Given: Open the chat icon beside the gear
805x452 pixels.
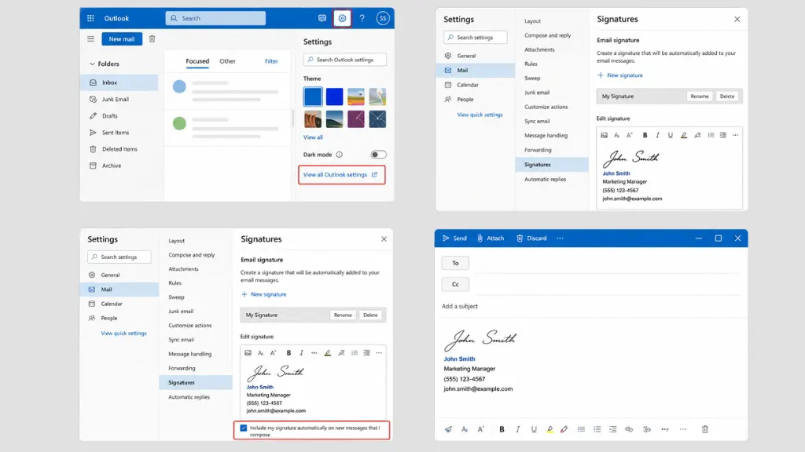Looking at the screenshot, I should tap(322, 19).
